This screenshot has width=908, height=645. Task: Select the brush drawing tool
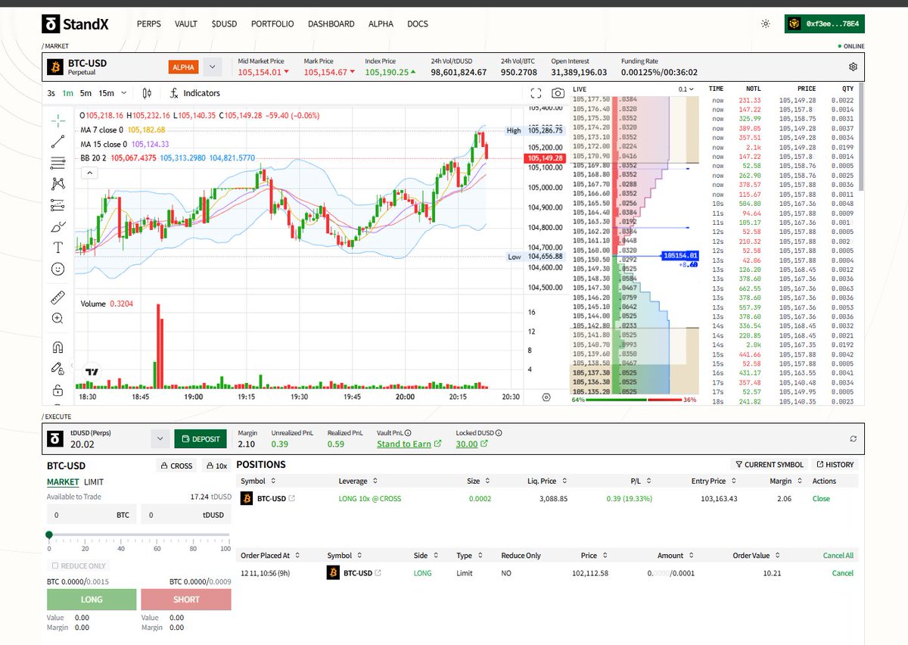[x=58, y=226]
